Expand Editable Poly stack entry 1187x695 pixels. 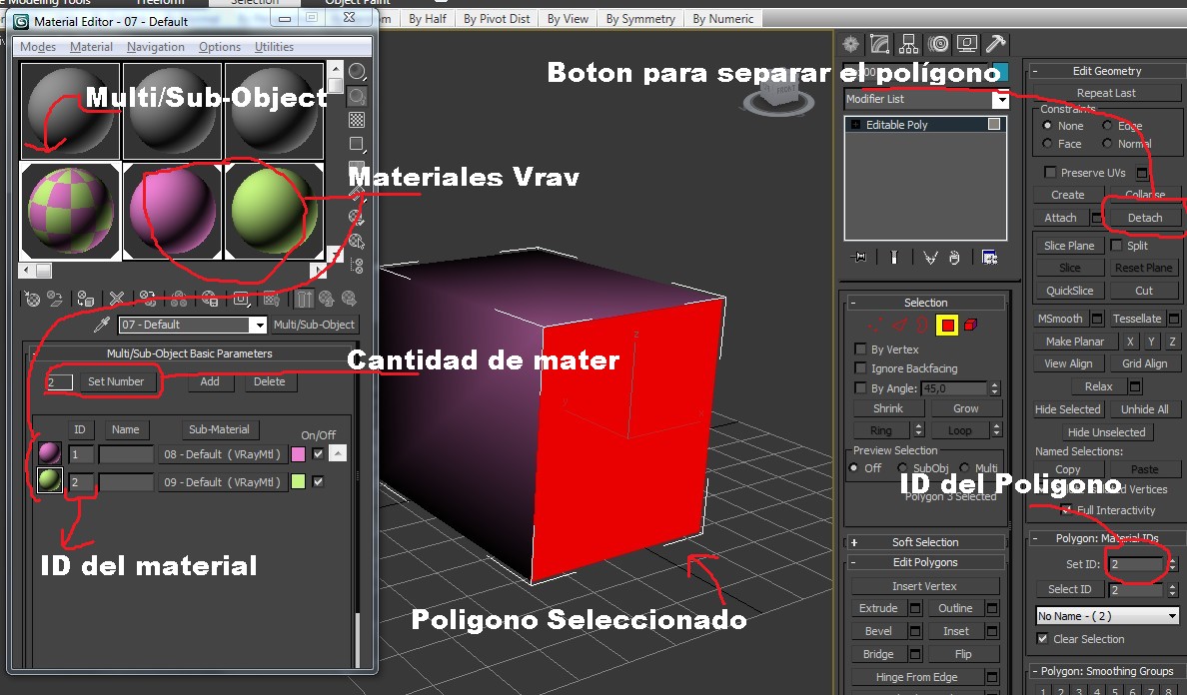(855, 125)
